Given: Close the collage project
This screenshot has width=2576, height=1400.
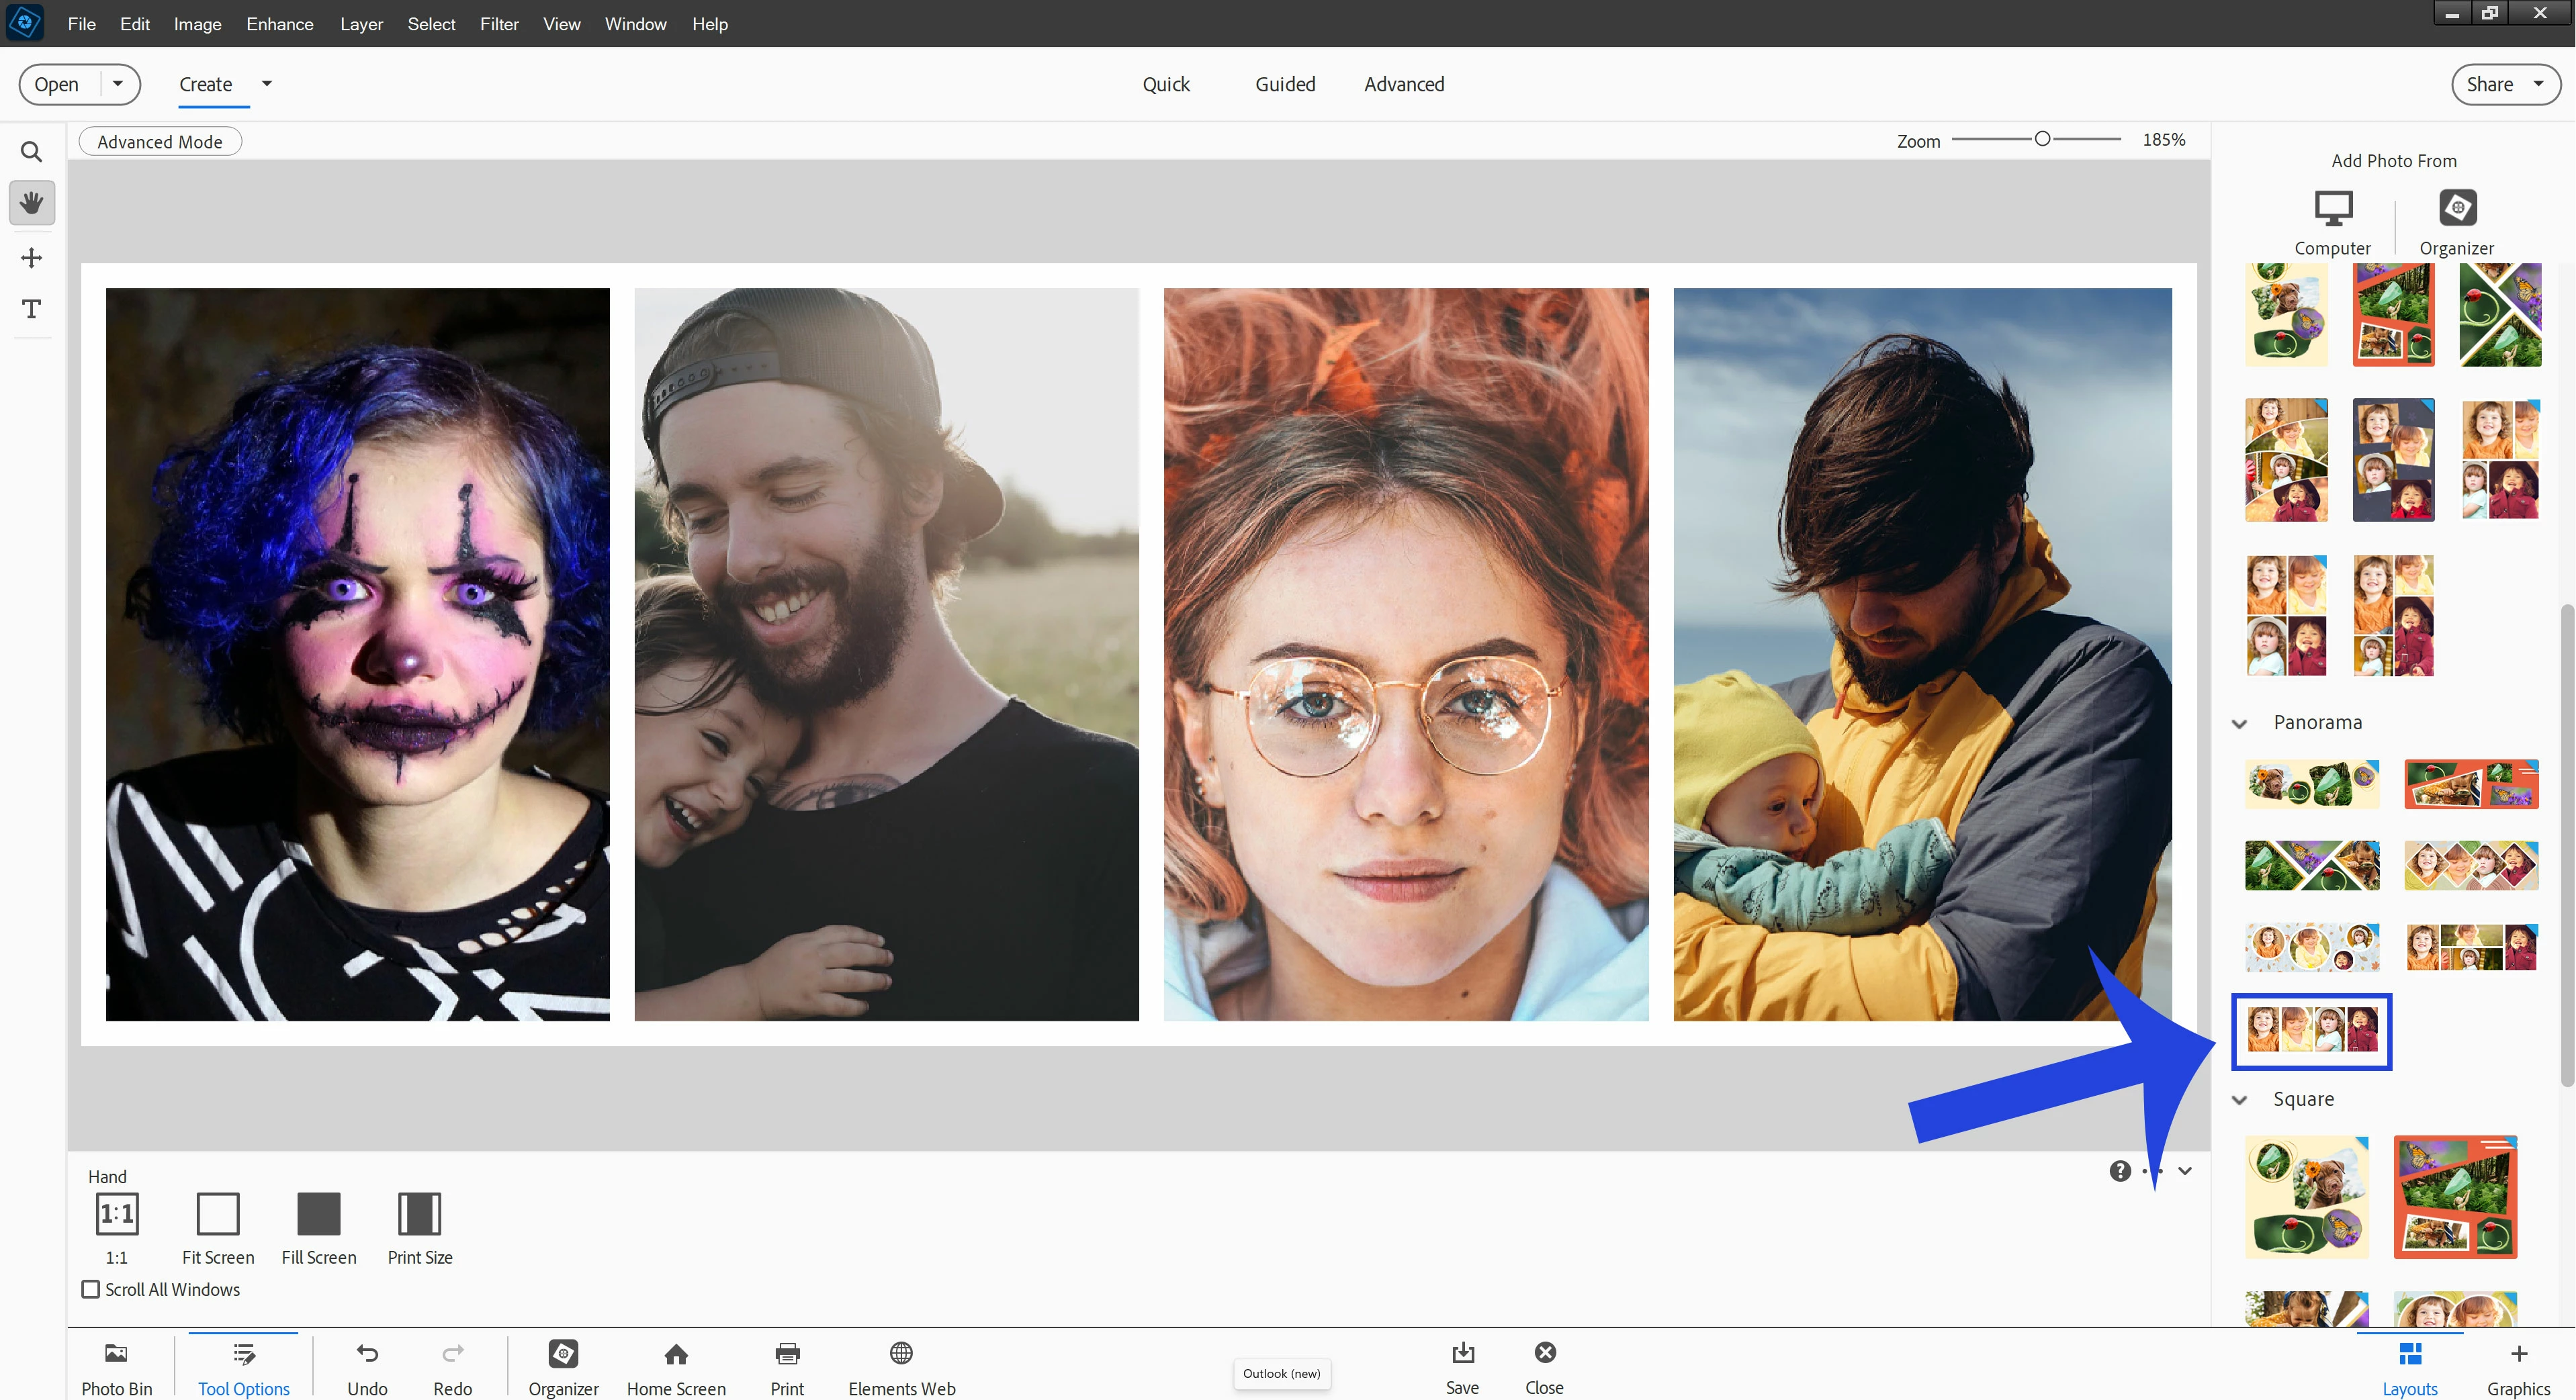Looking at the screenshot, I should pos(1544,1368).
